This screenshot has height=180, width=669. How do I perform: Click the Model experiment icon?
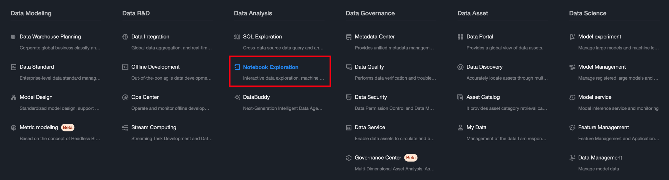coord(572,37)
